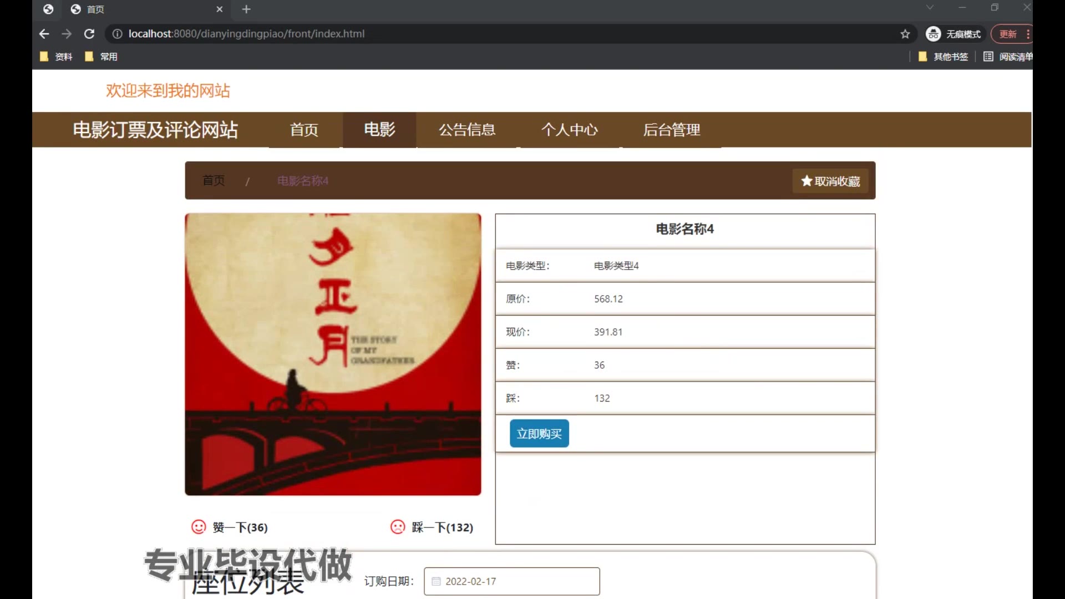1065x599 pixels.
Task: Bookmark this page with the star icon
Action: pyautogui.click(x=905, y=34)
